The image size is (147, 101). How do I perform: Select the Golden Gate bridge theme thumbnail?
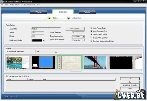point(95,63)
